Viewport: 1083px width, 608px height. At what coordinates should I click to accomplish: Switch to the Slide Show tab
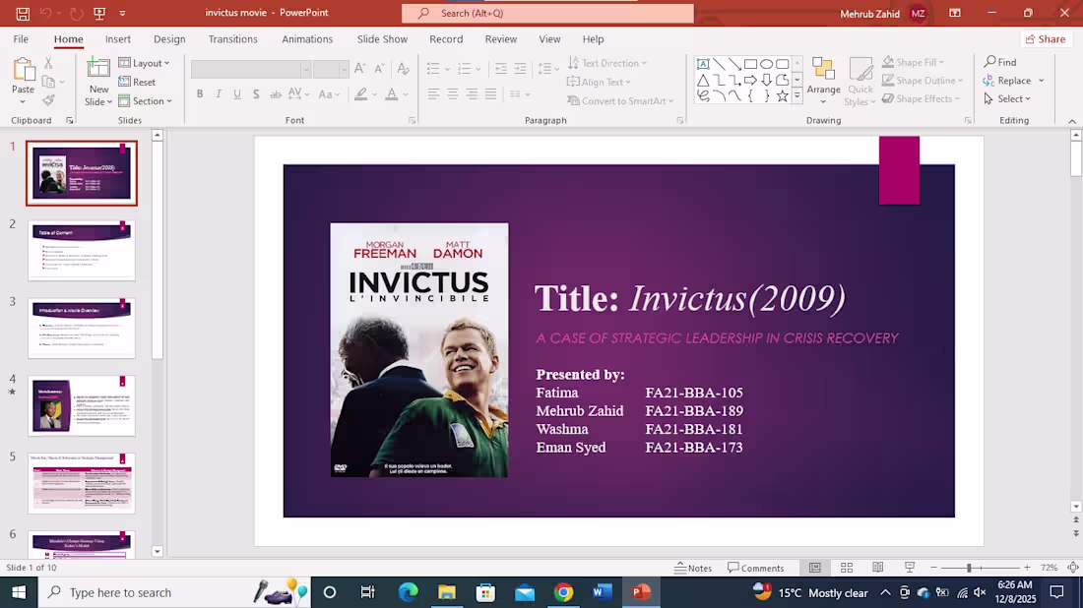382,39
